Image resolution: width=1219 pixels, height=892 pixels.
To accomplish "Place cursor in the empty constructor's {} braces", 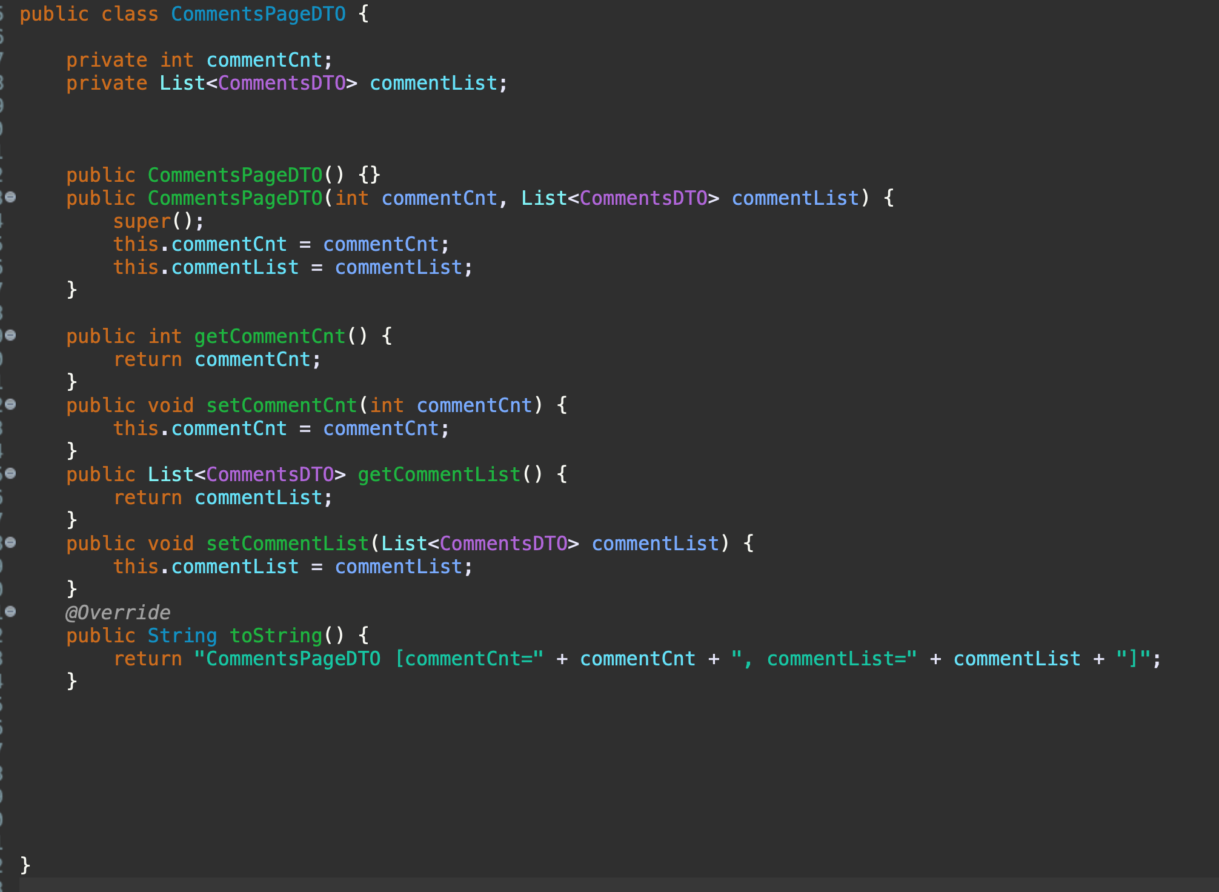I will tap(370, 175).
